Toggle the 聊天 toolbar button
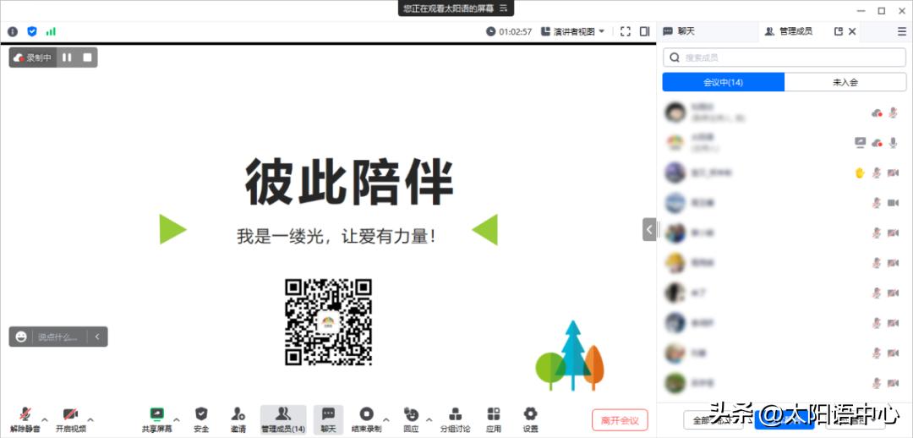The height and width of the screenshot is (438, 913). [x=328, y=420]
